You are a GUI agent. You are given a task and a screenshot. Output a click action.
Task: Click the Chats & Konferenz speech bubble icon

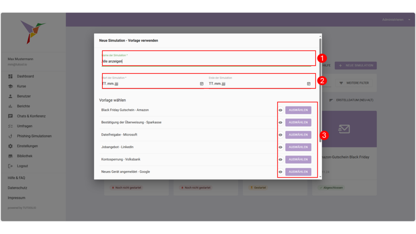(10, 116)
